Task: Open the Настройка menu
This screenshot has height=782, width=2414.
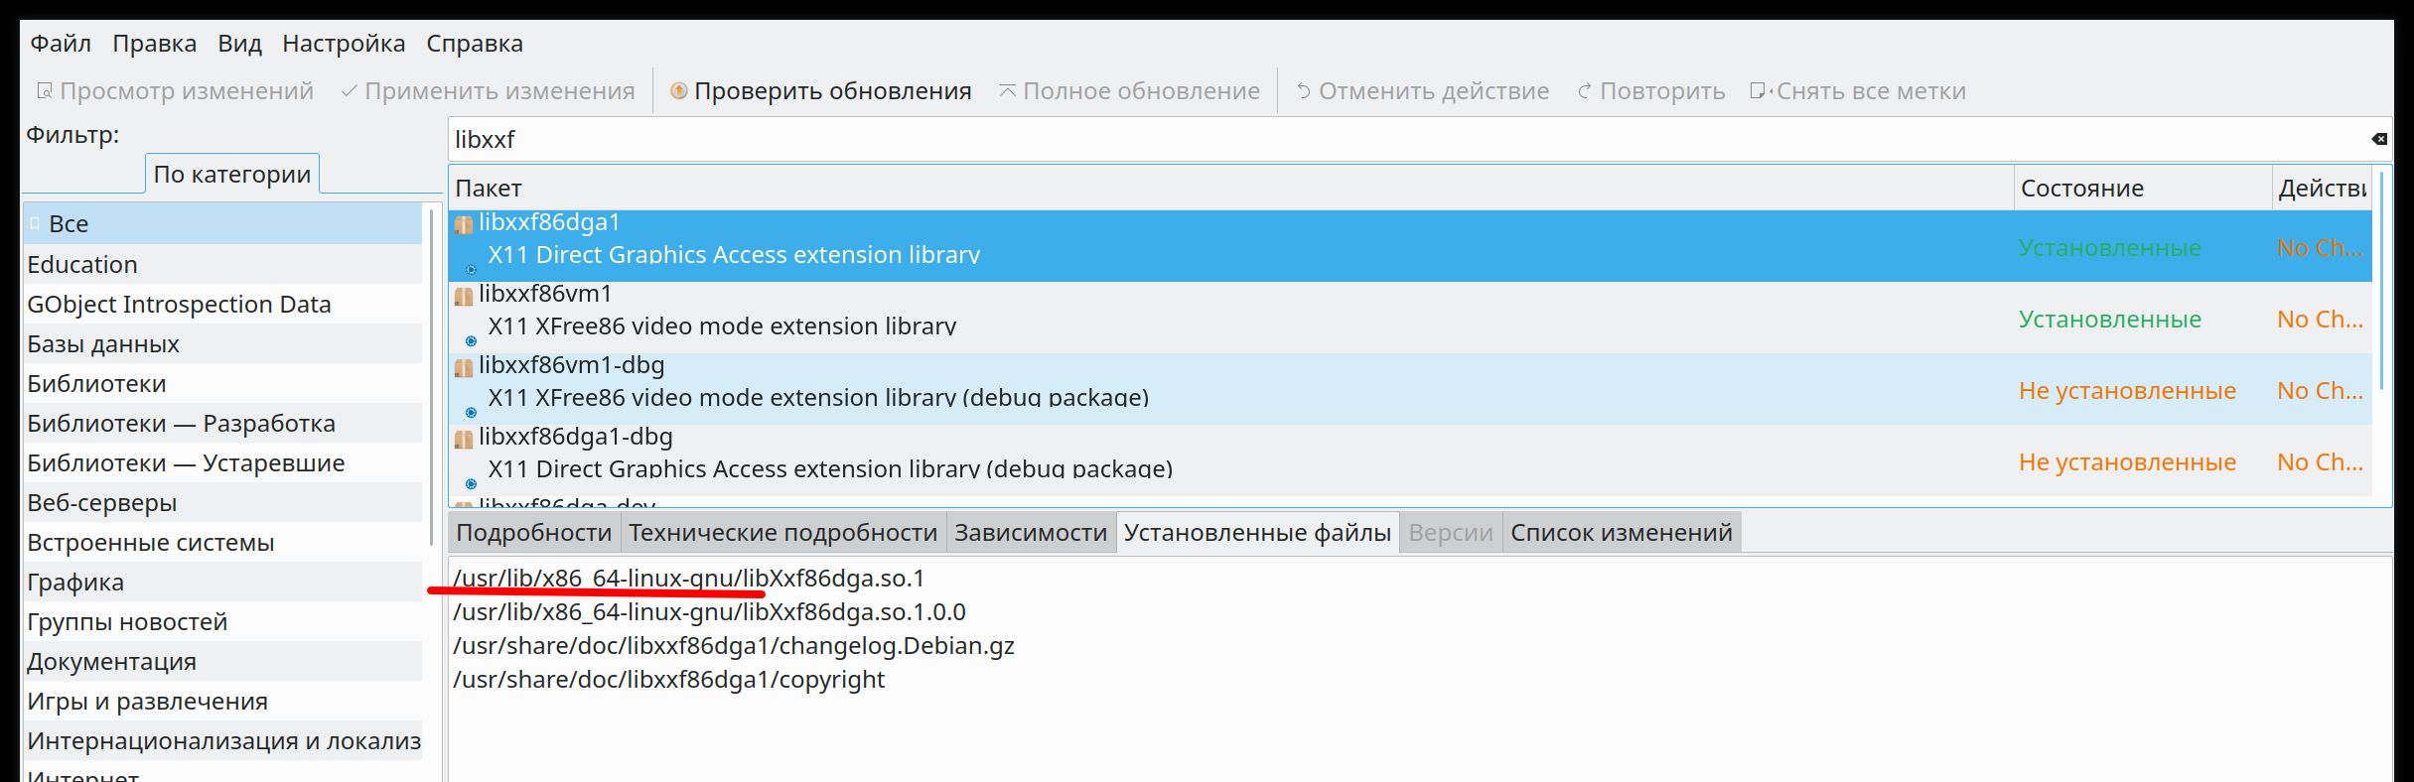Action: pos(344,44)
